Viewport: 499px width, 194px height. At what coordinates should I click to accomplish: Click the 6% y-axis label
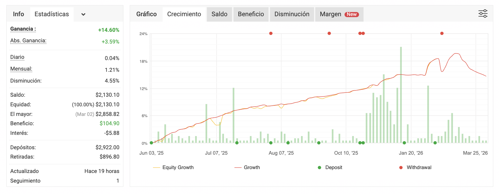pyautogui.click(x=145, y=116)
